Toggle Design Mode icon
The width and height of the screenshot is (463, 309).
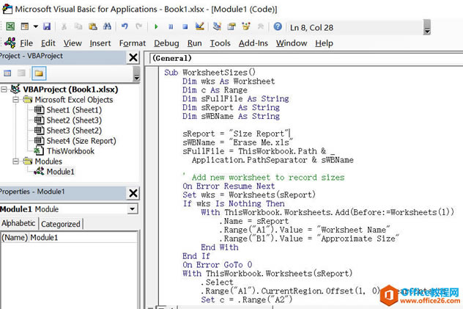pos(200,26)
